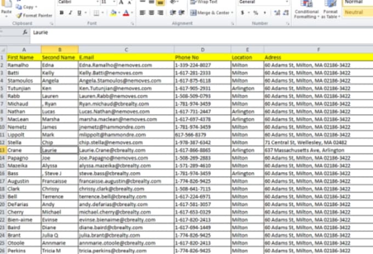Bottom align cell contents
This screenshot has height=254, width=373.
click(x=160, y=3)
